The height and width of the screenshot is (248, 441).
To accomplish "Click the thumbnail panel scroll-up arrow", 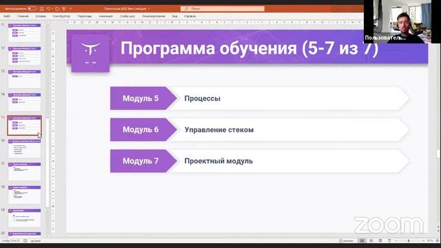I will pyautogui.click(x=48, y=22).
